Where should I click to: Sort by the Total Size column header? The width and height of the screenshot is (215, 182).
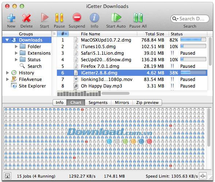[x=153, y=34]
